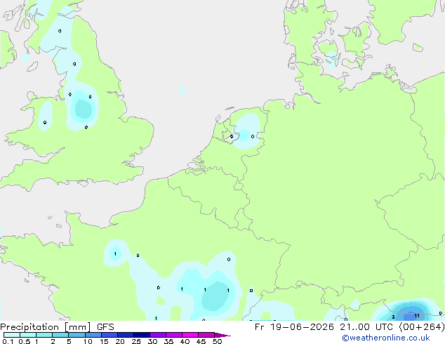The height and width of the screenshot is (344, 445).
Task: Click the legend swatch between 0.1 and 0.5
Action: (12, 335)
